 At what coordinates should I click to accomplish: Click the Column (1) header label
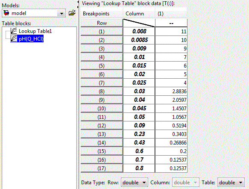pos(161,14)
